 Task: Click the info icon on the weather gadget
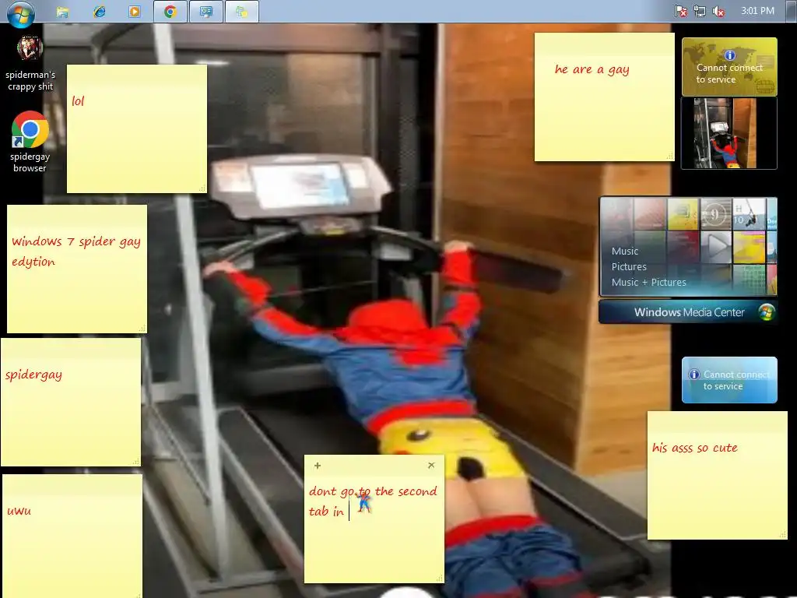pyautogui.click(x=730, y=55)
